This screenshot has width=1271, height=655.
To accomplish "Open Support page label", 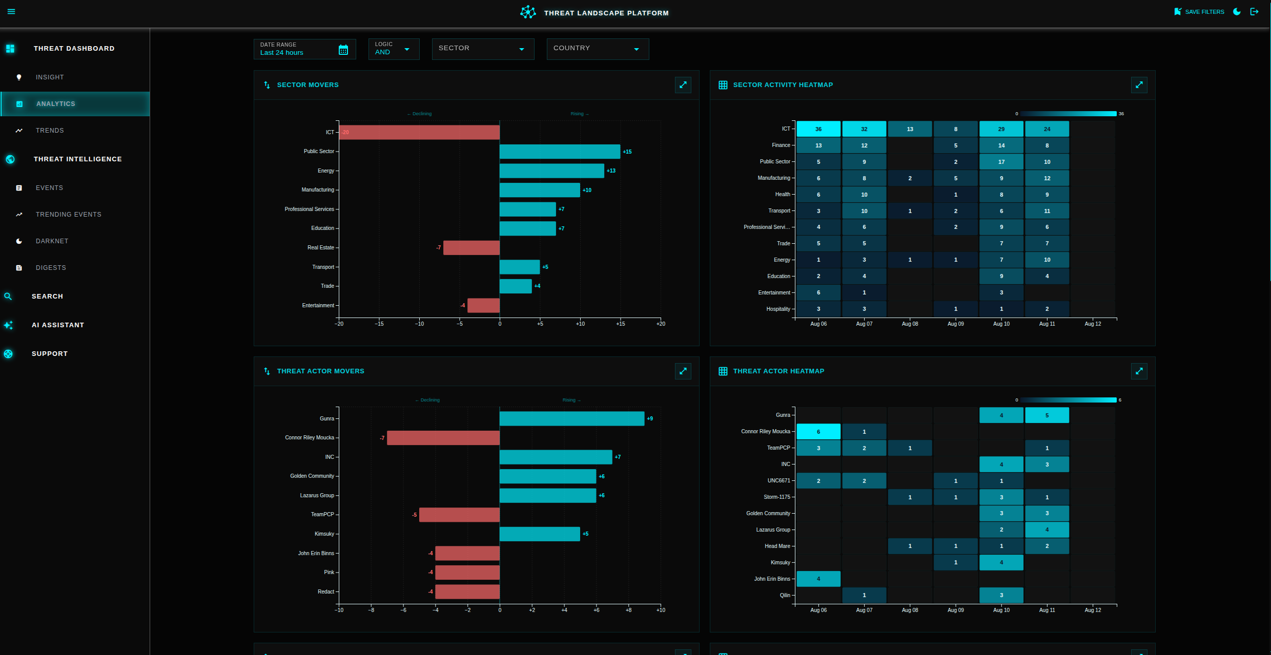I will pos(50,354).
